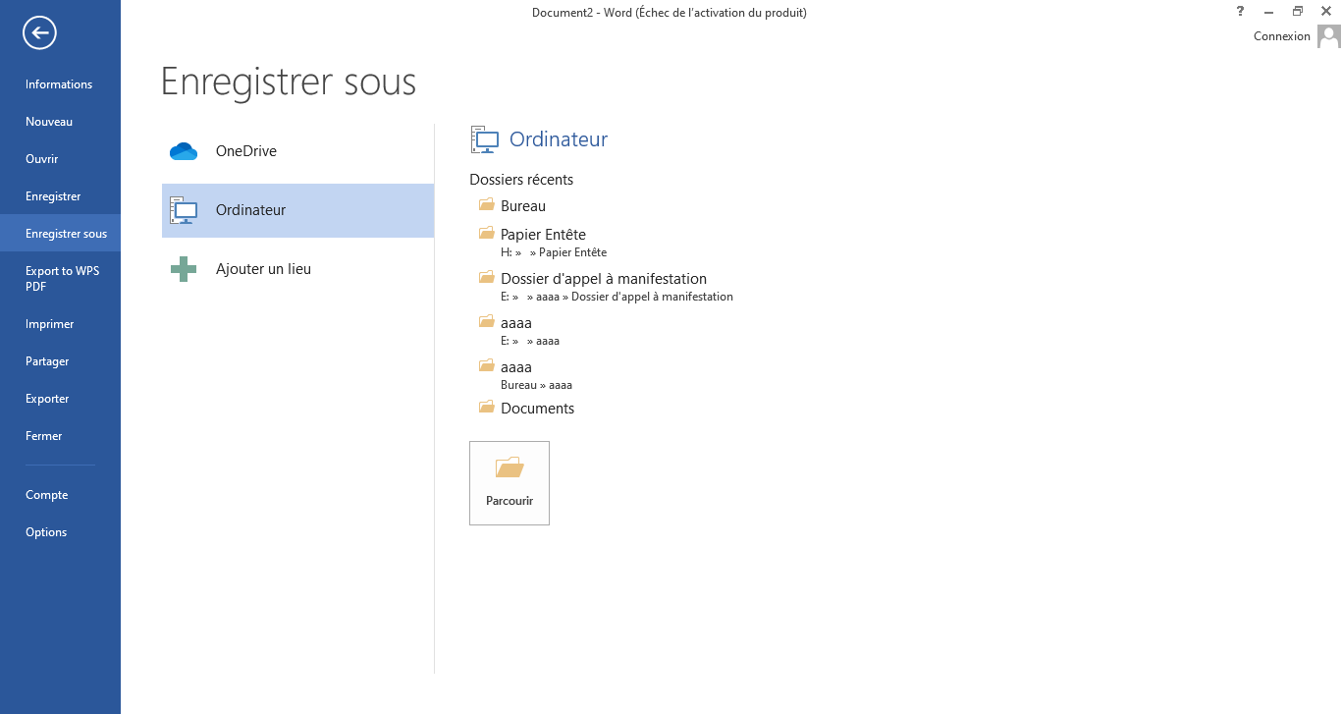Screen dimensions: 1341x714
Task: Open recent folder Documents
Action: tap(537, 409)
